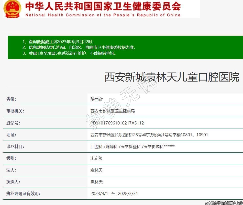The height and width of the screenshot is (205, 243).
Task: Click the English National Health Commission subtitle
Action: [103, 15]
